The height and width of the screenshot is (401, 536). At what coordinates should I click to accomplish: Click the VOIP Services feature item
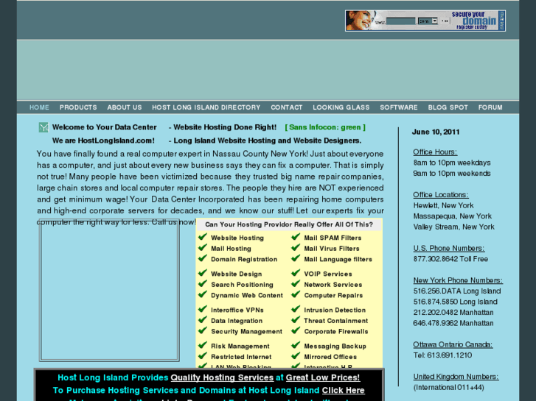click(x=328, y=274)
